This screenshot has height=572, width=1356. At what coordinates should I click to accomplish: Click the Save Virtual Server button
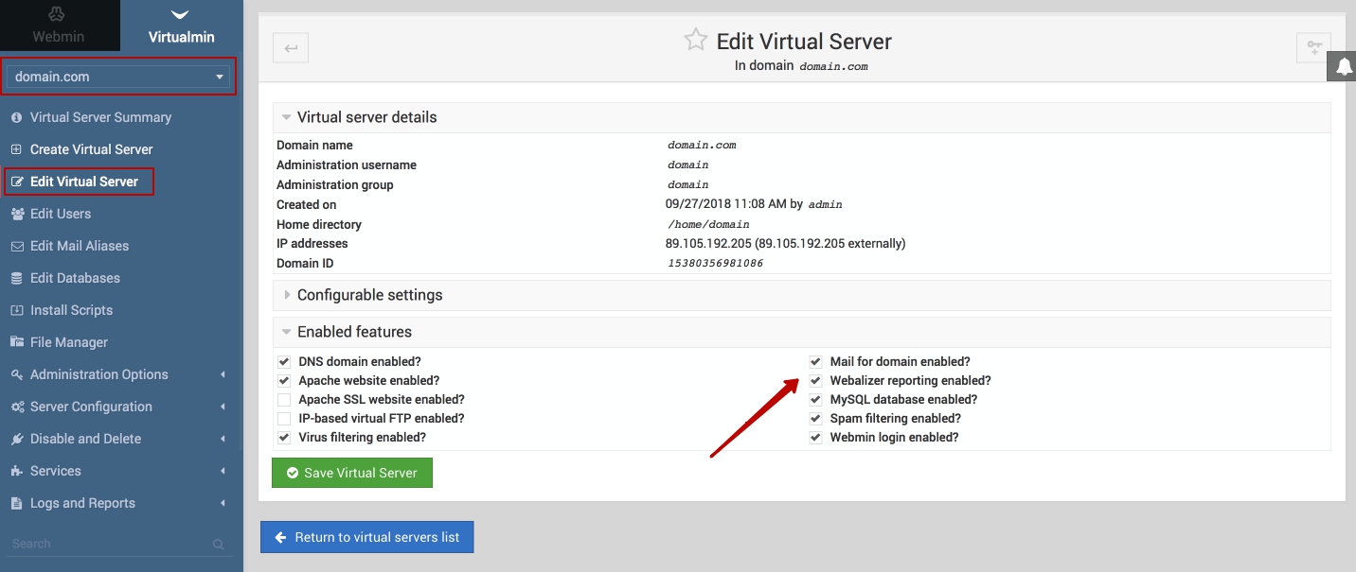tap(352, 473)
